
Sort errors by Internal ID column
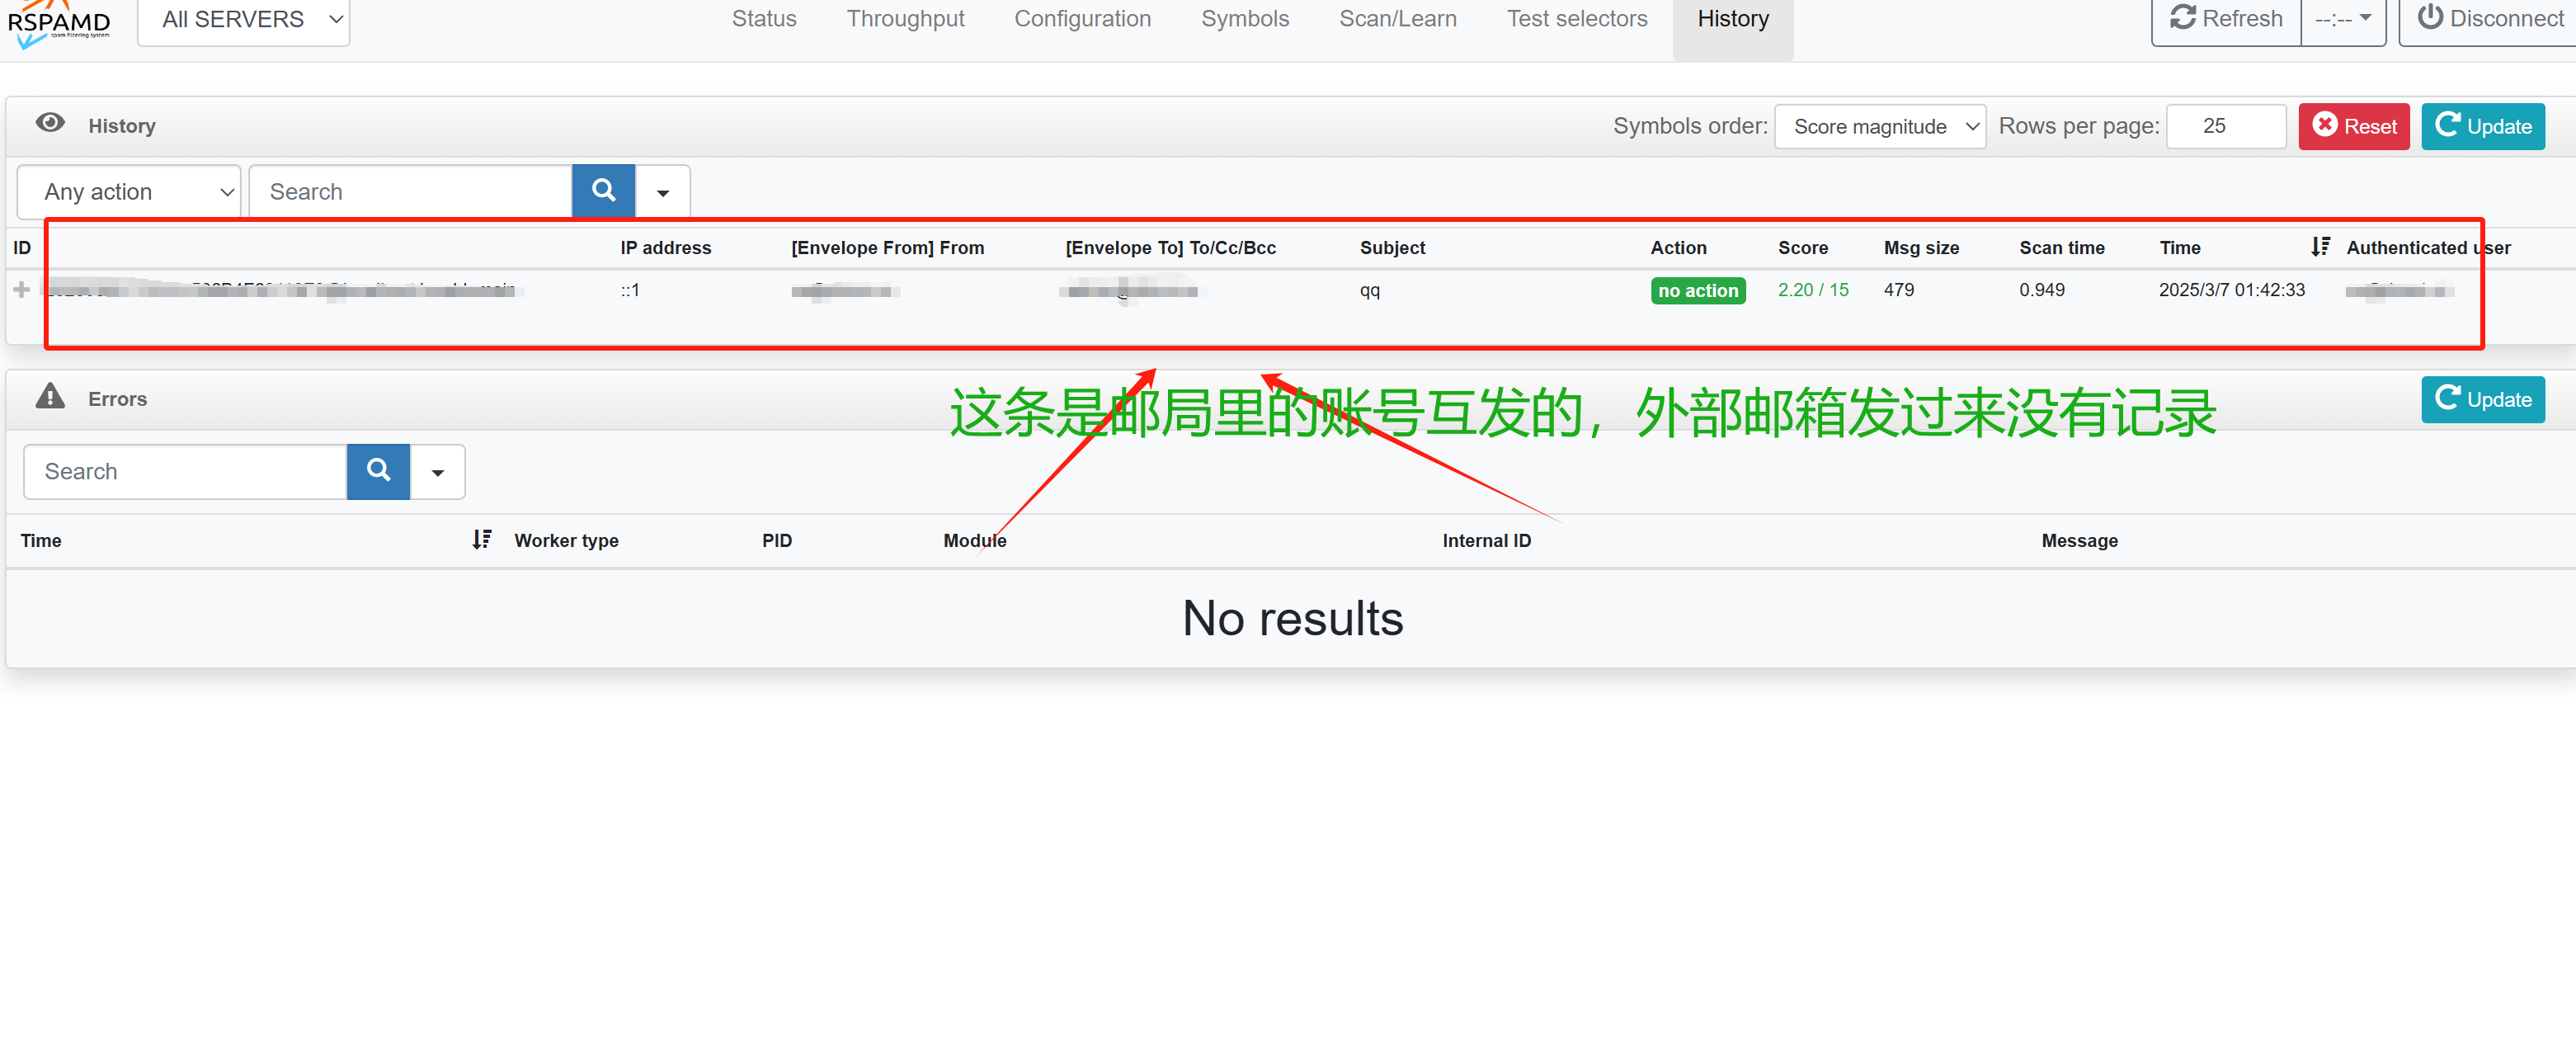click(1486, 541)
